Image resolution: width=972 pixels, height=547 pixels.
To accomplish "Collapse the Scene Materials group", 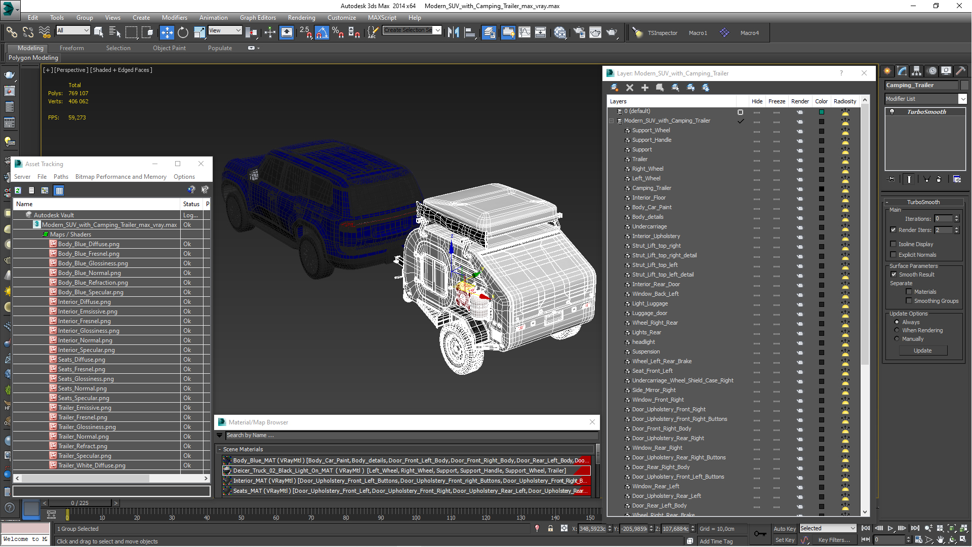I will pyautogui.click(x=220, y=449).
